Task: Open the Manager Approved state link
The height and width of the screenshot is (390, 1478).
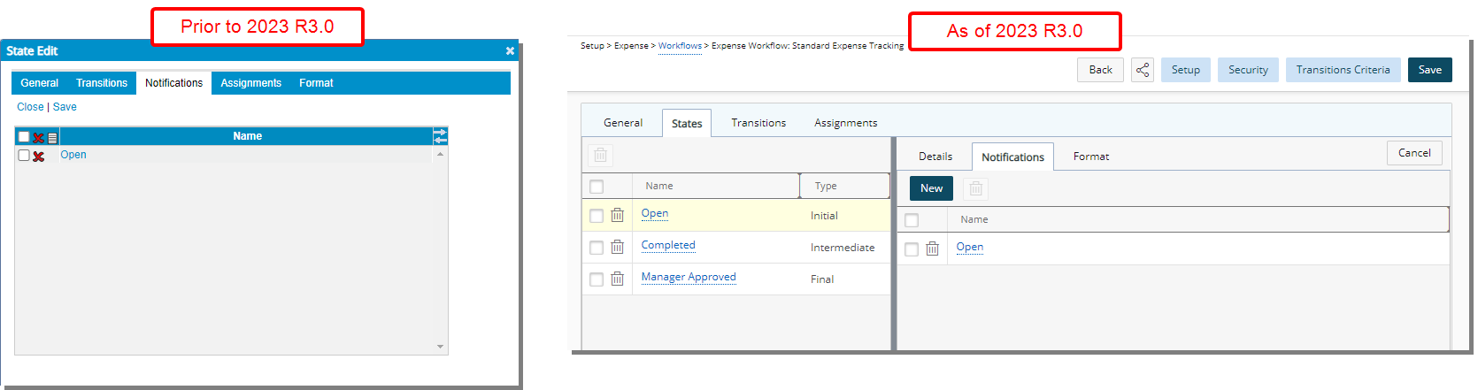Action: click(689, 277)
